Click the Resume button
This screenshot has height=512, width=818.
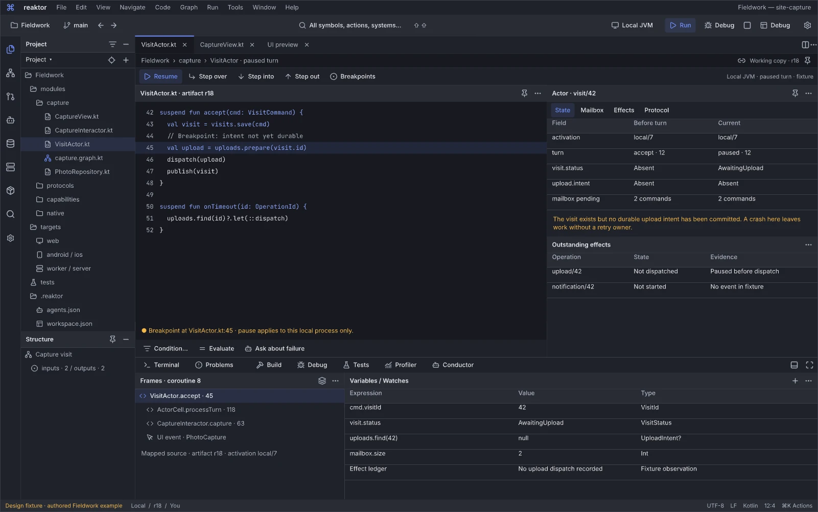(x=161, y=76)
